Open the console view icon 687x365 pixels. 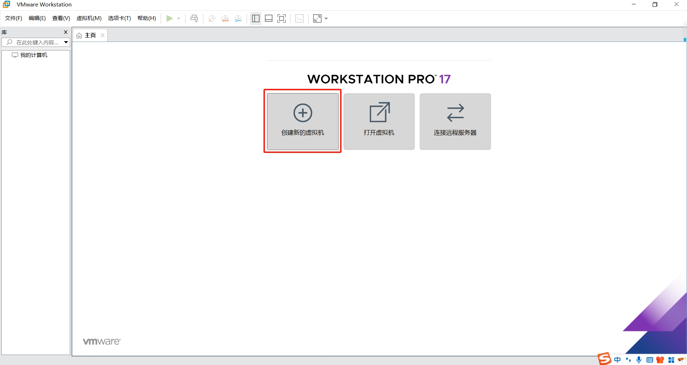tap(300, 19)
